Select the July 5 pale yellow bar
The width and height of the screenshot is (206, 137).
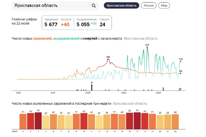(x=46, y=122)
